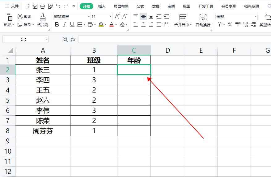Open the 会员专享 tab

229,6
